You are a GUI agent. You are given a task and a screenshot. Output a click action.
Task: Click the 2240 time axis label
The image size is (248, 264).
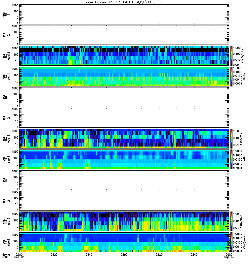89,254
